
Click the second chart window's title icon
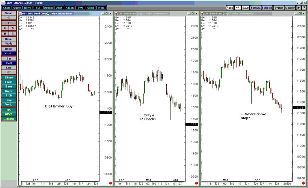tap(116, 14)
